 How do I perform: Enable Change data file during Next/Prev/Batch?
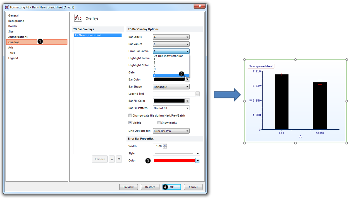(x=130, y=115)
